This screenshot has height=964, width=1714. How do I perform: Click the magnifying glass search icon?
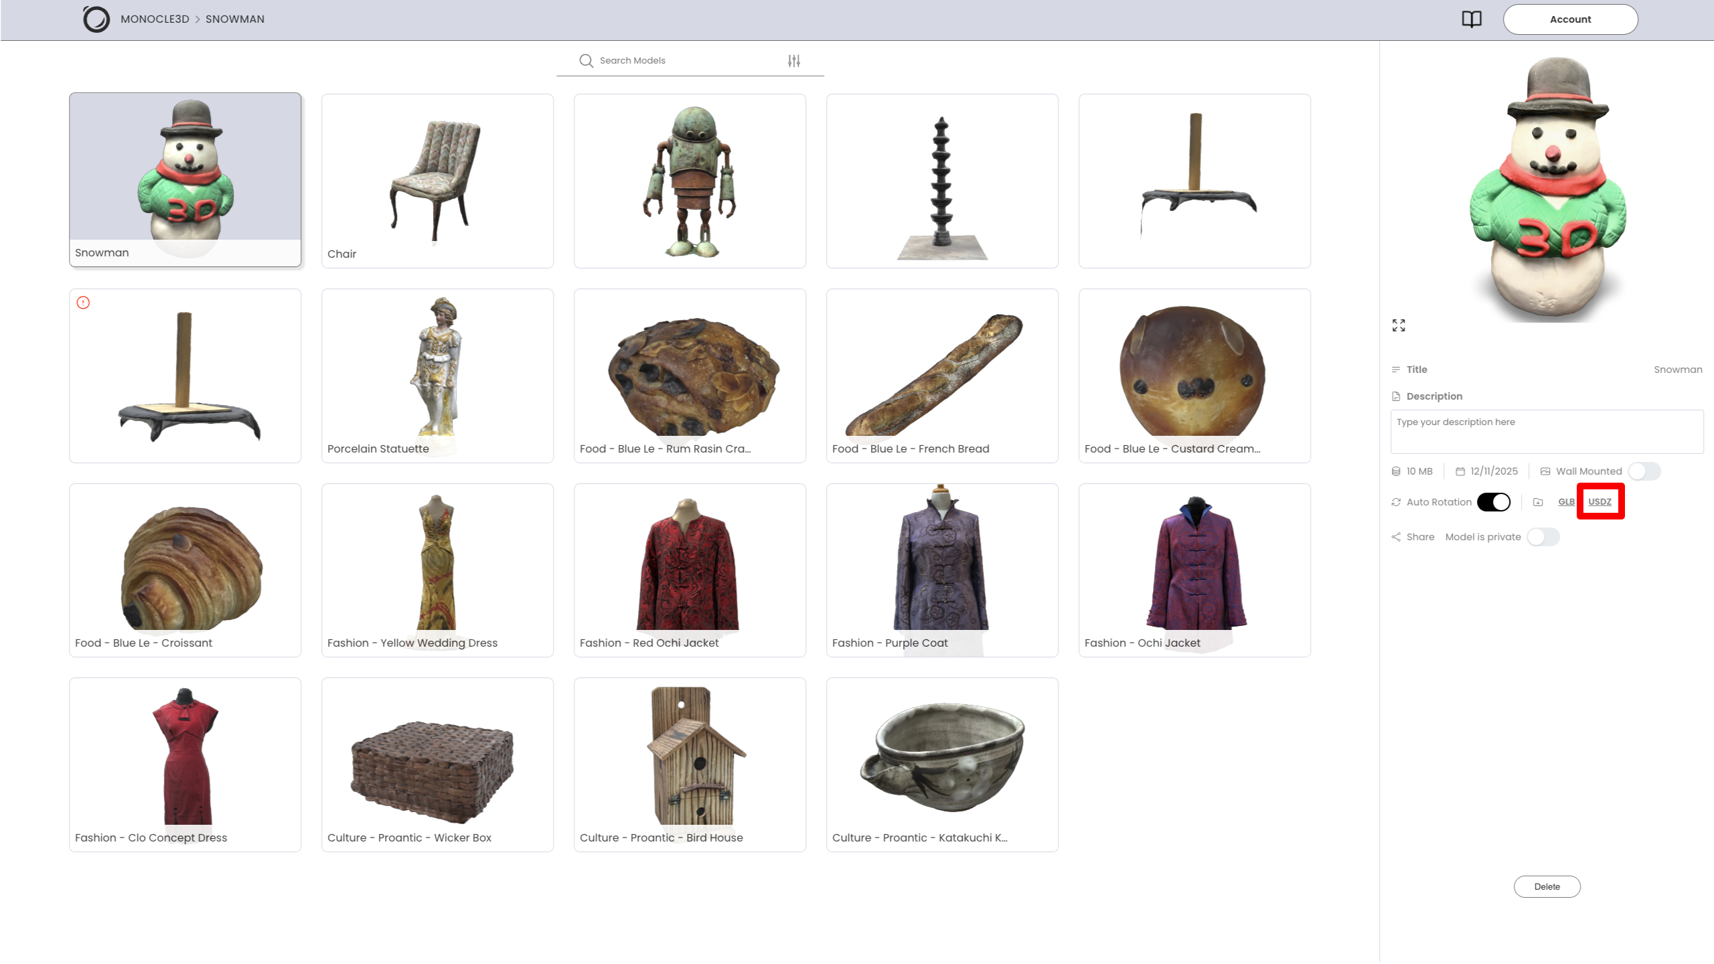586,60
